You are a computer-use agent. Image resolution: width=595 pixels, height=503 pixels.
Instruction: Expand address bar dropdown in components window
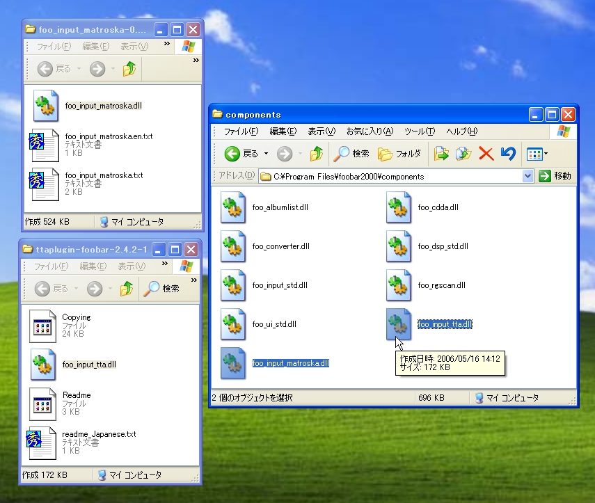click(x=527, y=176)
